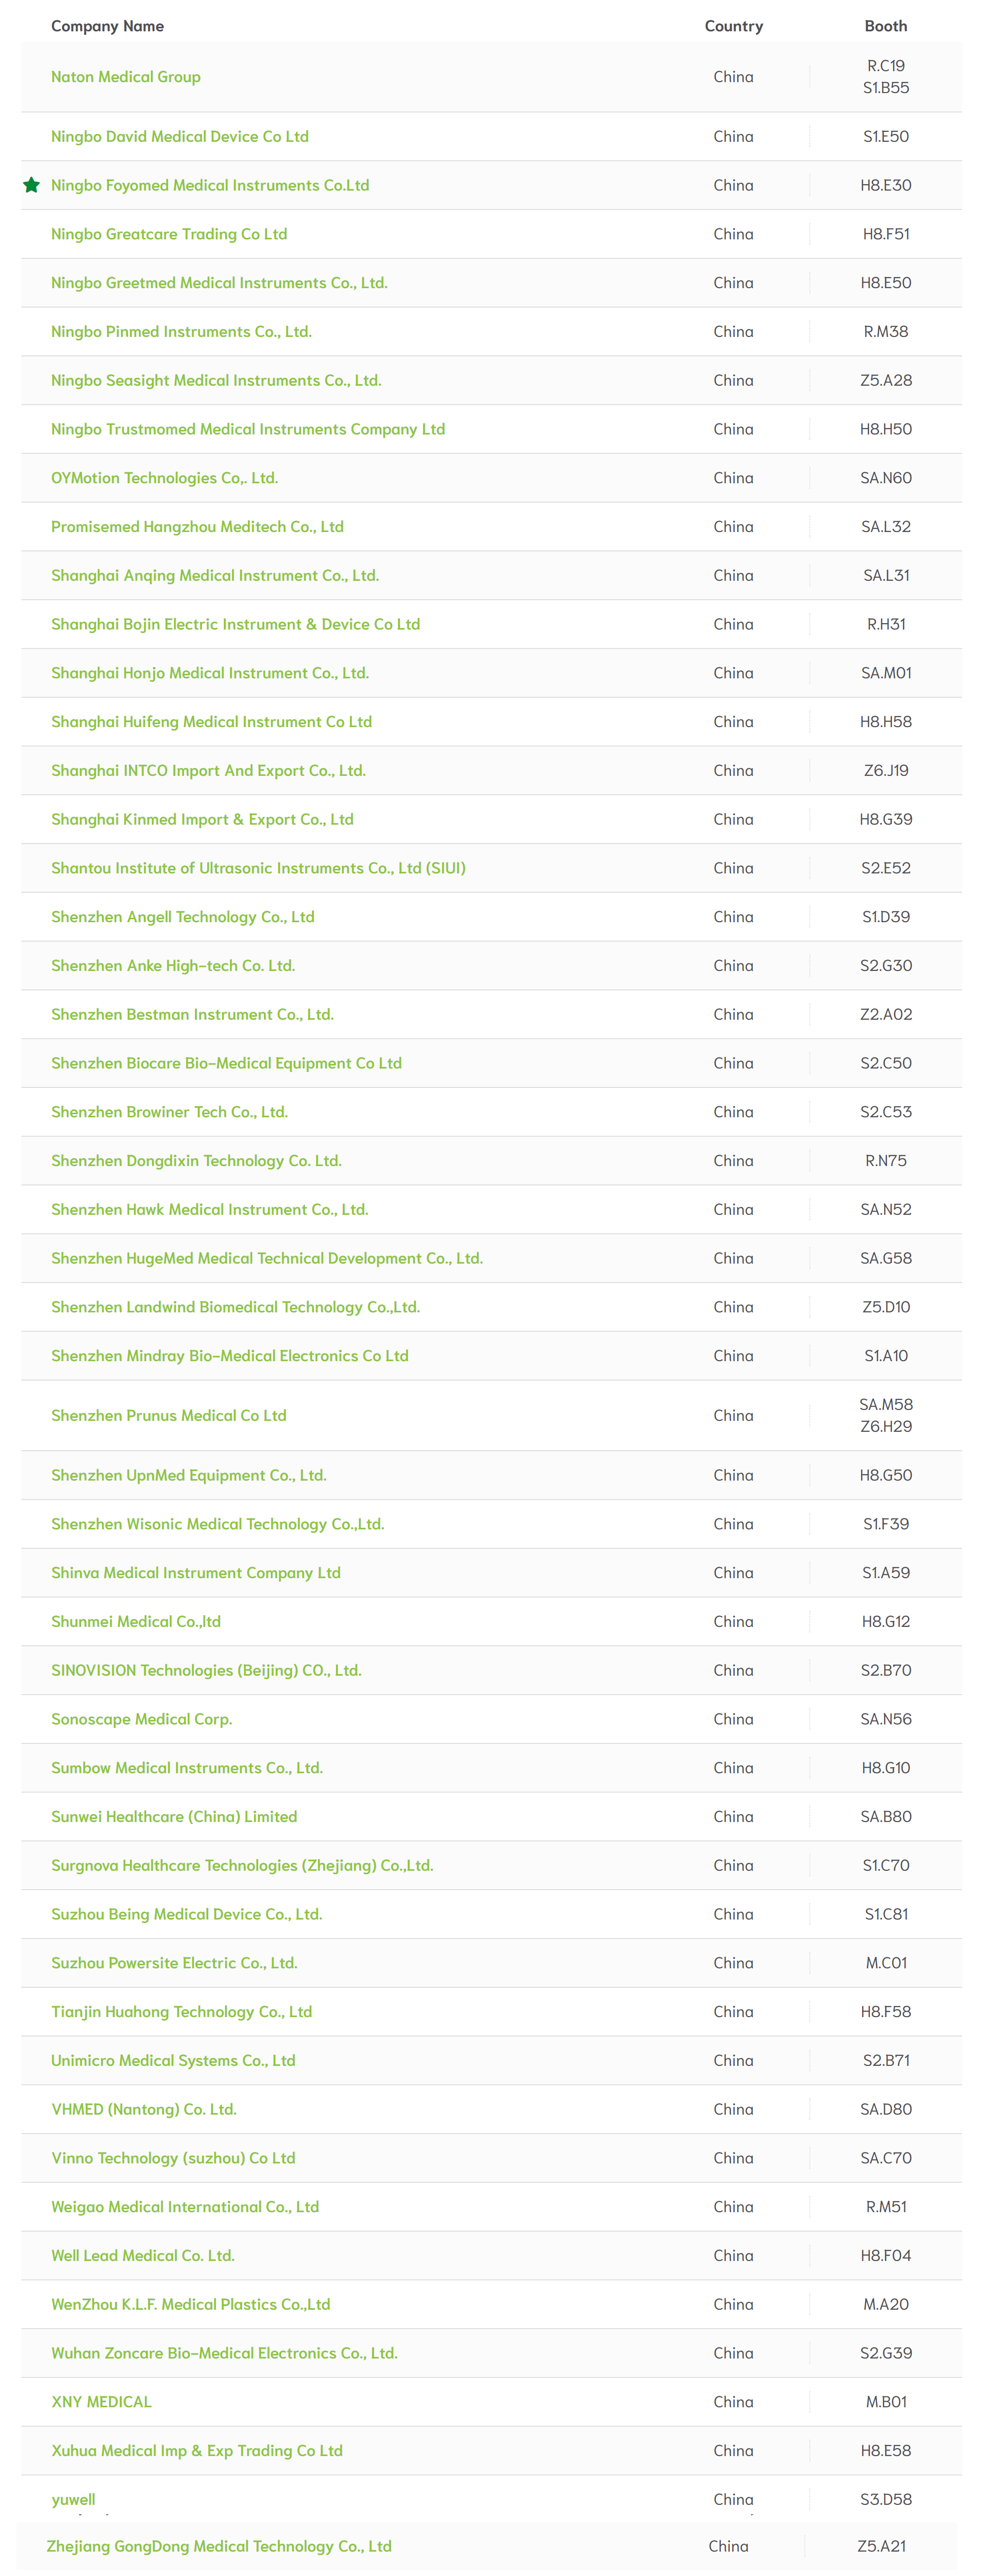View Promisemed Hangzhou Meditech Co., Ltd
This screenshot has width=991, height=2576.
(x=197, y=527)
